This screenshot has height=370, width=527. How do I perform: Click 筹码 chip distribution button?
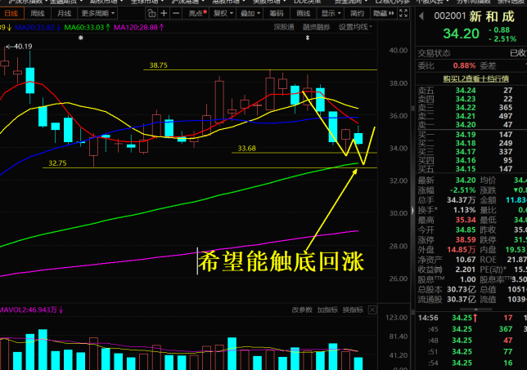click(x=277, y=13)
